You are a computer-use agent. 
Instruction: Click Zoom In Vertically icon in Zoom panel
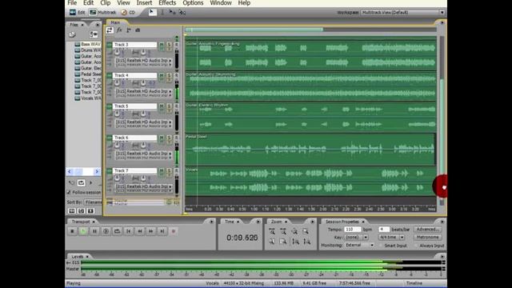(295, 242)
